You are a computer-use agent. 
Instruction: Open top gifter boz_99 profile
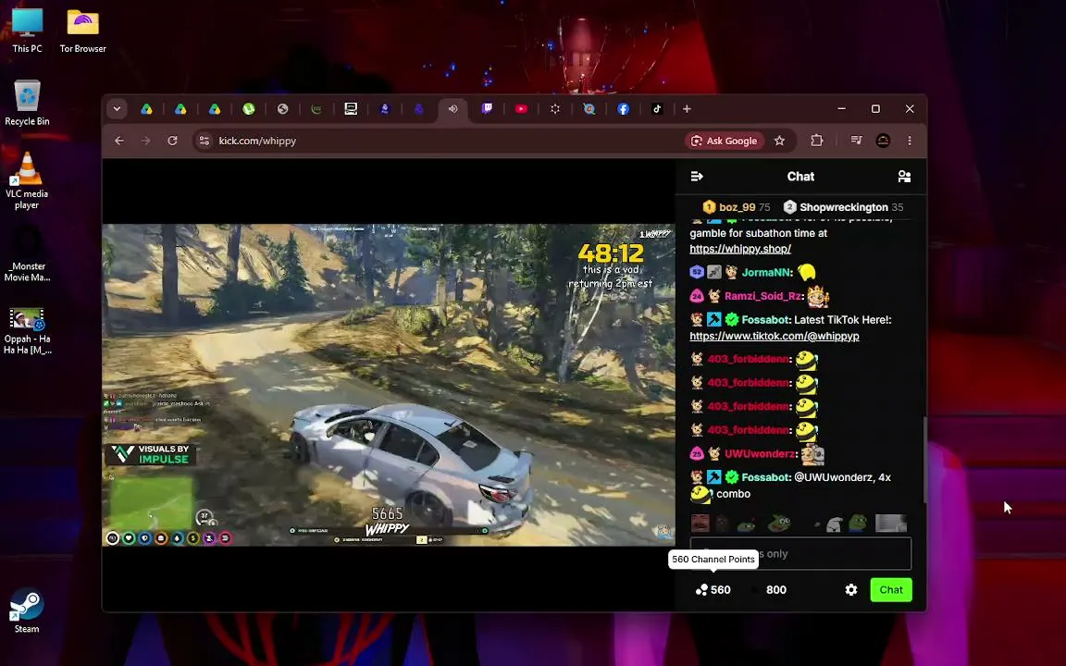point(737,207)
